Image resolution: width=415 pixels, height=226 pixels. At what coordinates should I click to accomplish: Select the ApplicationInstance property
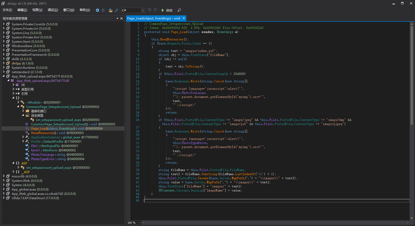point(65,137)
